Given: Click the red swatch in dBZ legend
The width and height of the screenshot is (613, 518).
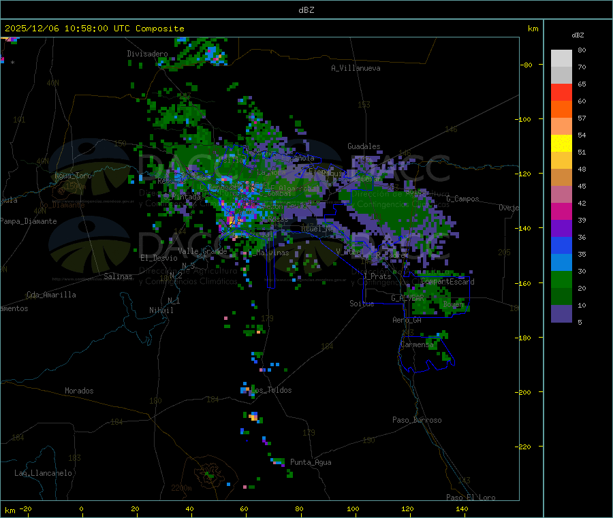Looking at the screenshot, I should coord(561,92).
